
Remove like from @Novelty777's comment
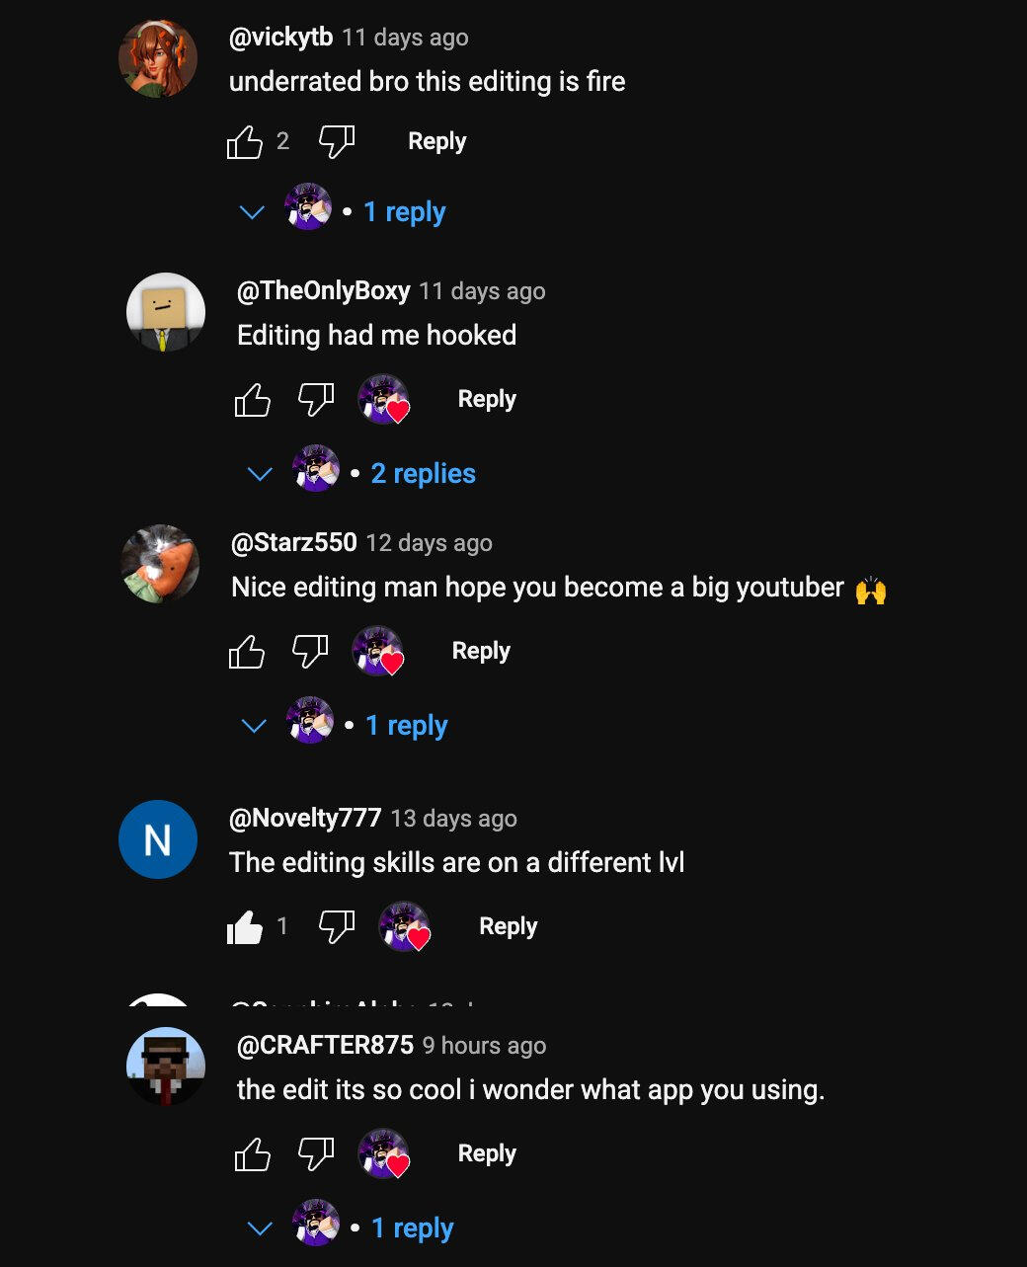point(245,927)
